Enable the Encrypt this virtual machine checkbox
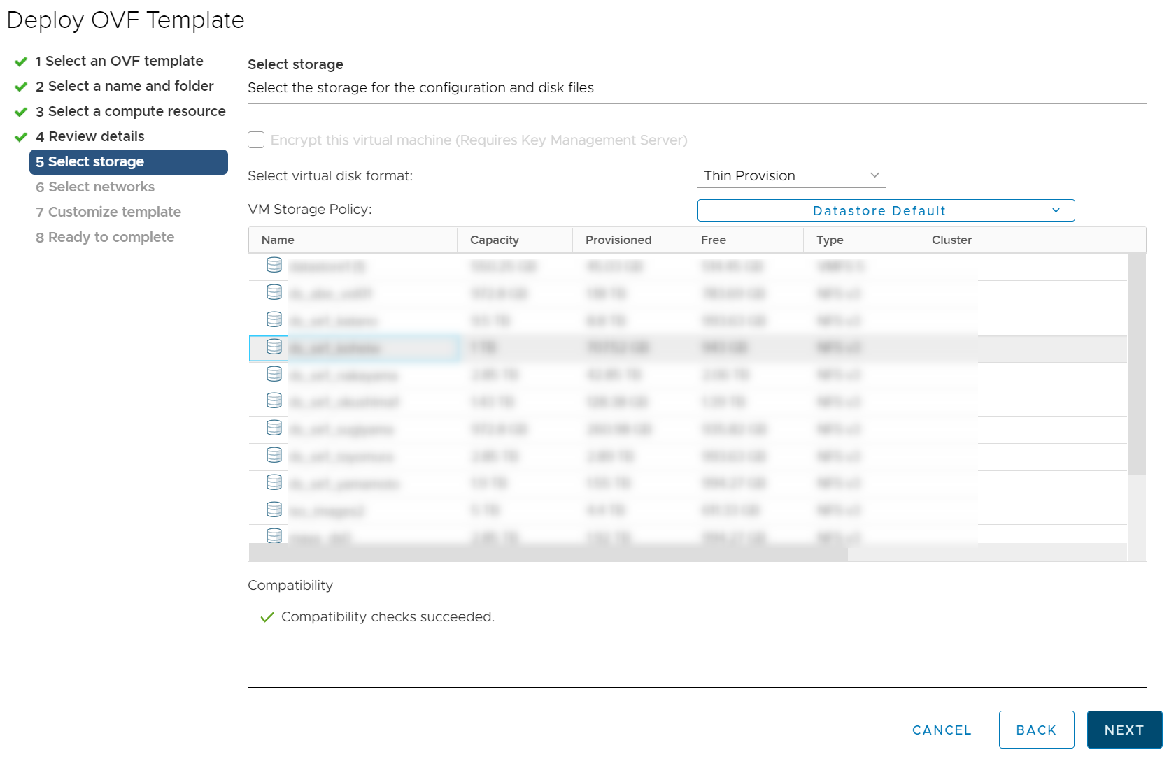The height and width of the screenshot is (759, 1176). click(256, 140)
